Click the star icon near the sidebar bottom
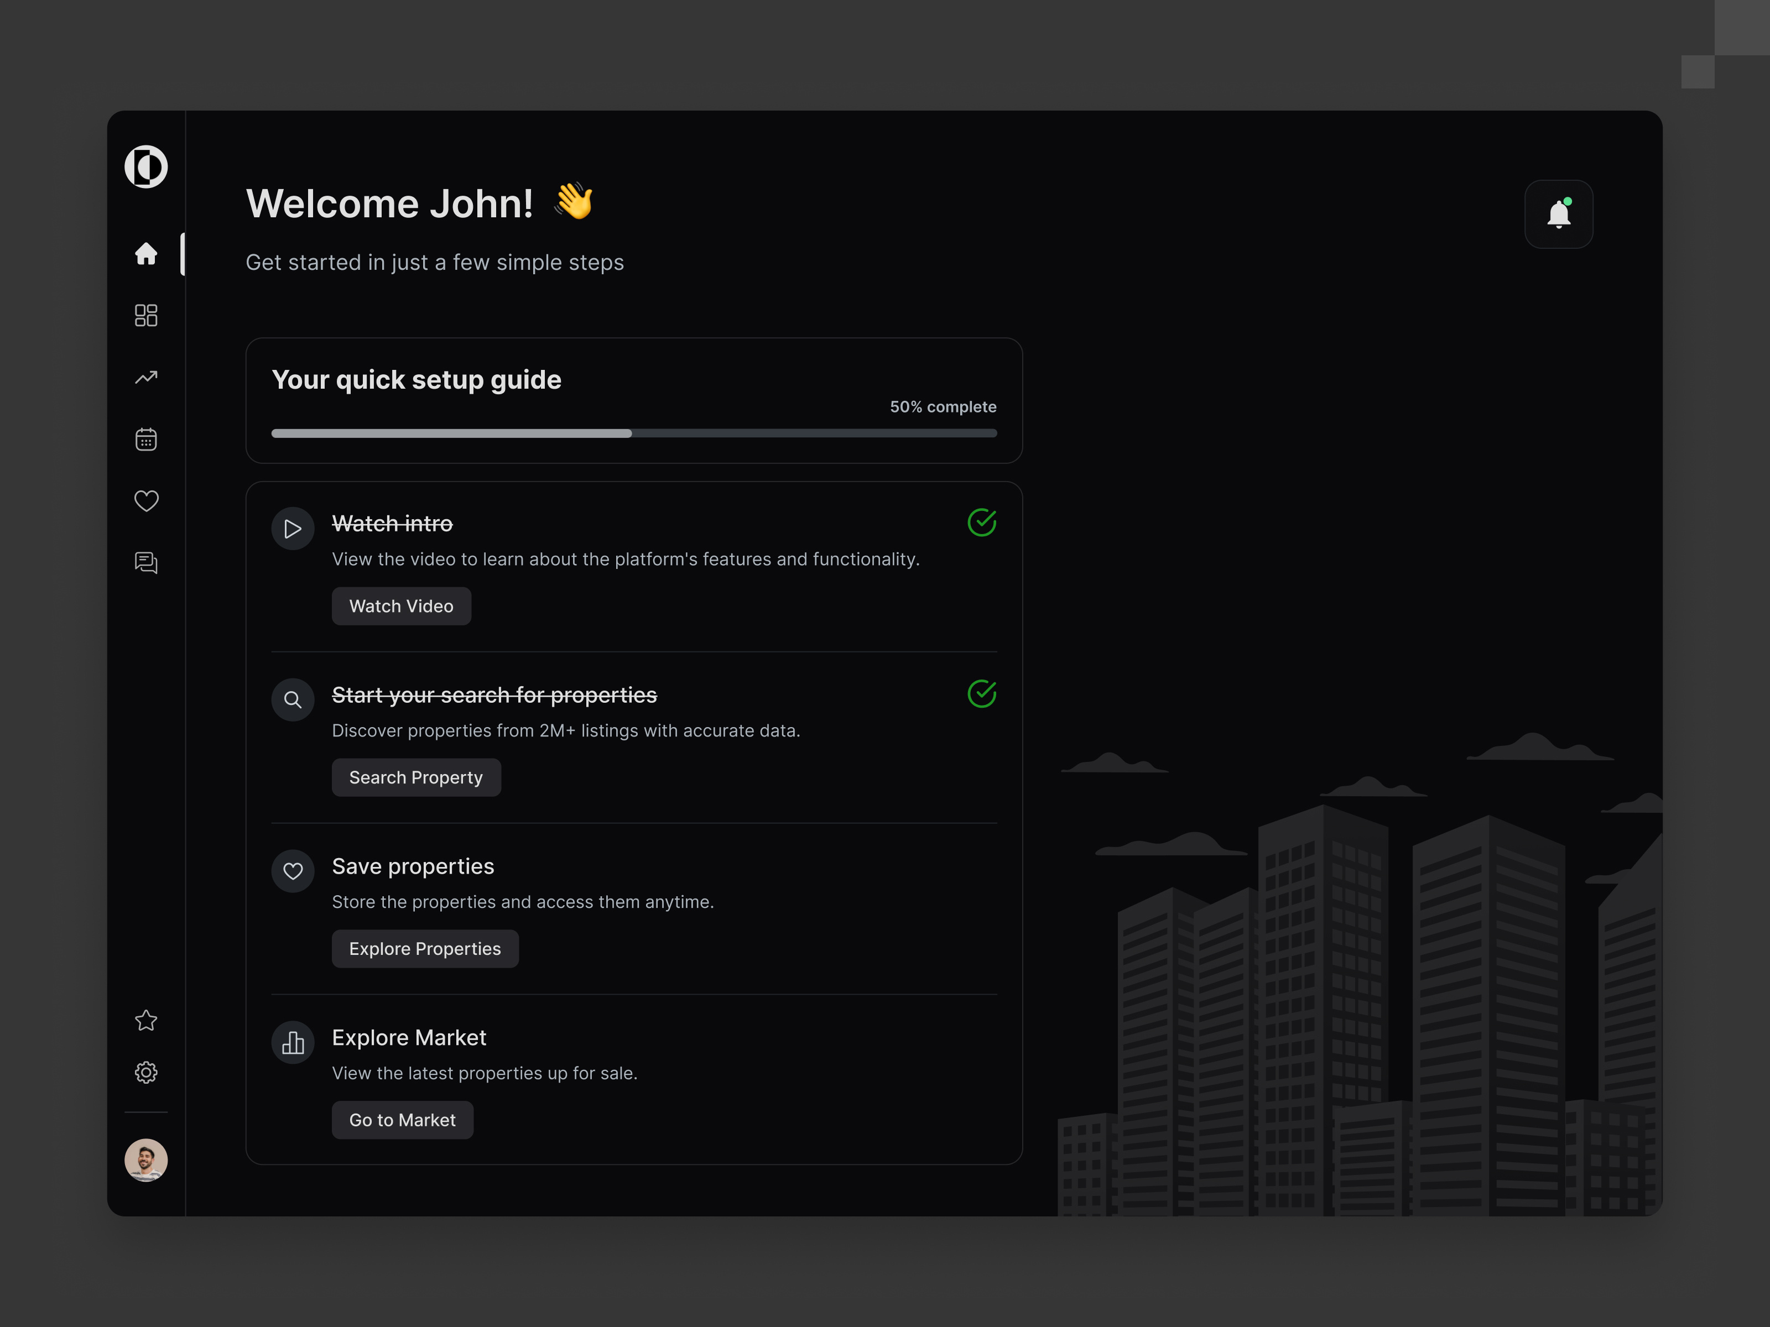The height and width of the screenshot is (1327, 1770). tap(145, 1020)
